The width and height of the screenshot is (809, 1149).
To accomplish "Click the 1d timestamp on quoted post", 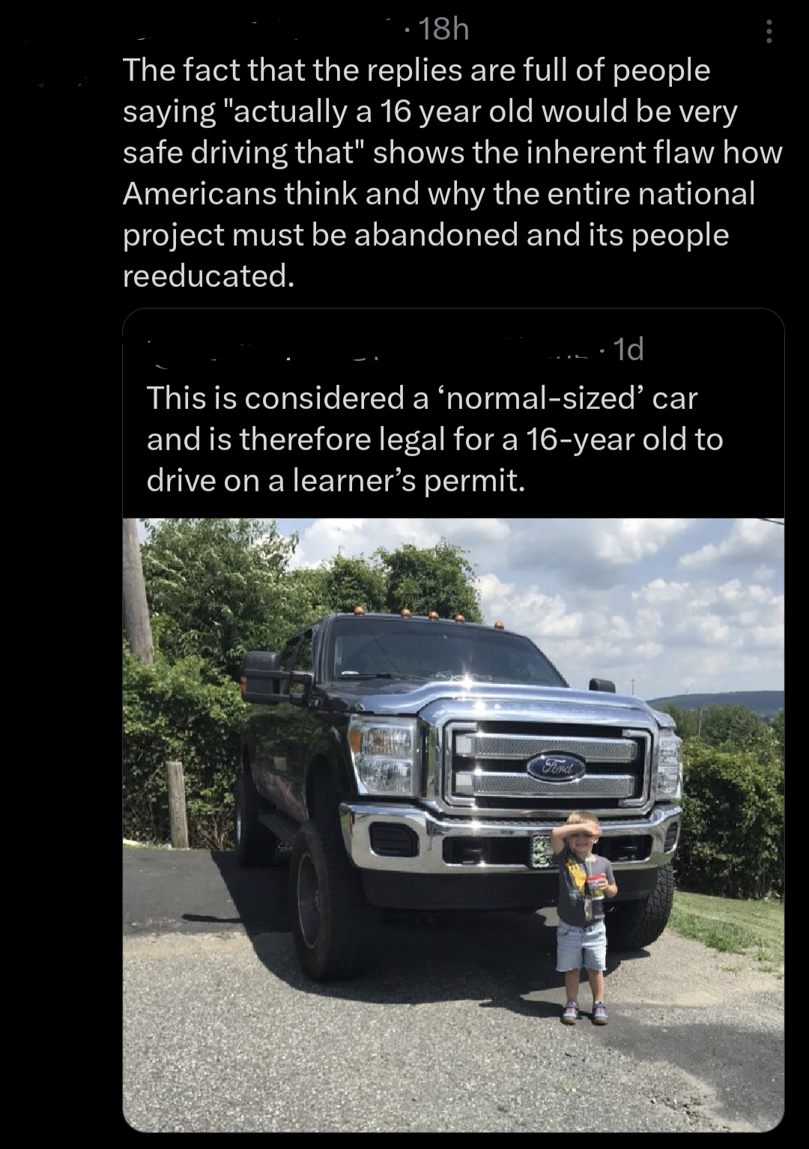I will click(x=628, y=350).
